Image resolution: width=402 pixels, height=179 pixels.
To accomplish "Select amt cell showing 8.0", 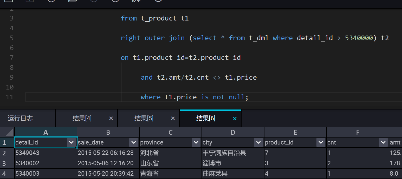I will pyautogui.click(x=395, y=174).
